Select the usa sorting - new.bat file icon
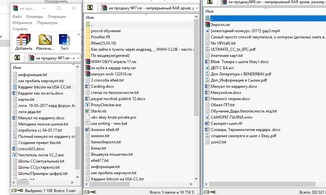This screenshot has height=195, width=326. tap(88, 123)
